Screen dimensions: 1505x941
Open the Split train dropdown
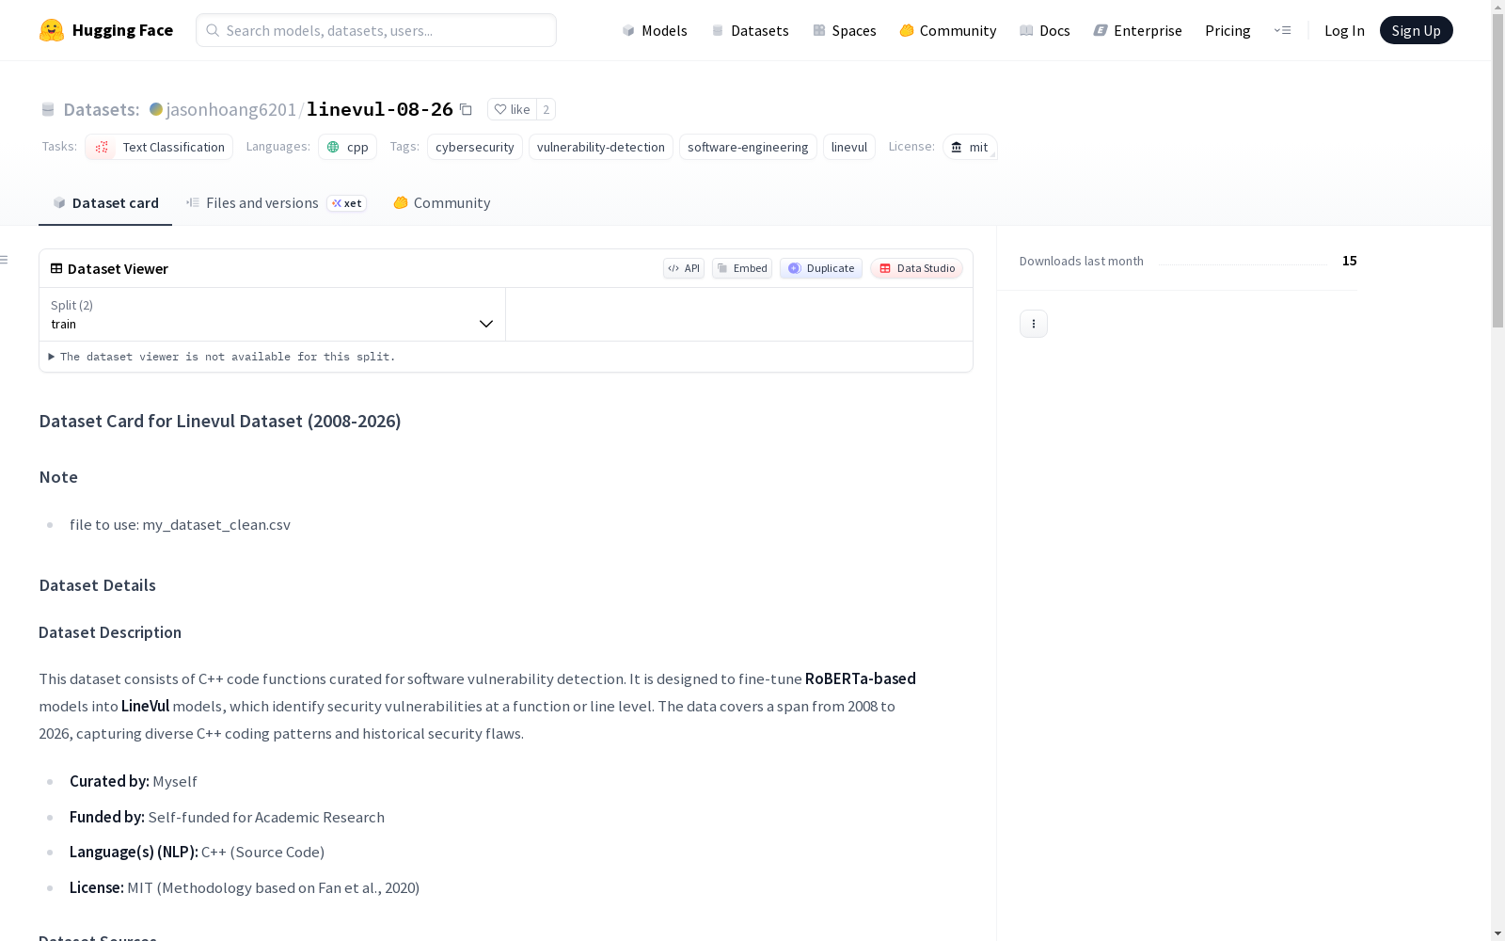pos(273,314)
